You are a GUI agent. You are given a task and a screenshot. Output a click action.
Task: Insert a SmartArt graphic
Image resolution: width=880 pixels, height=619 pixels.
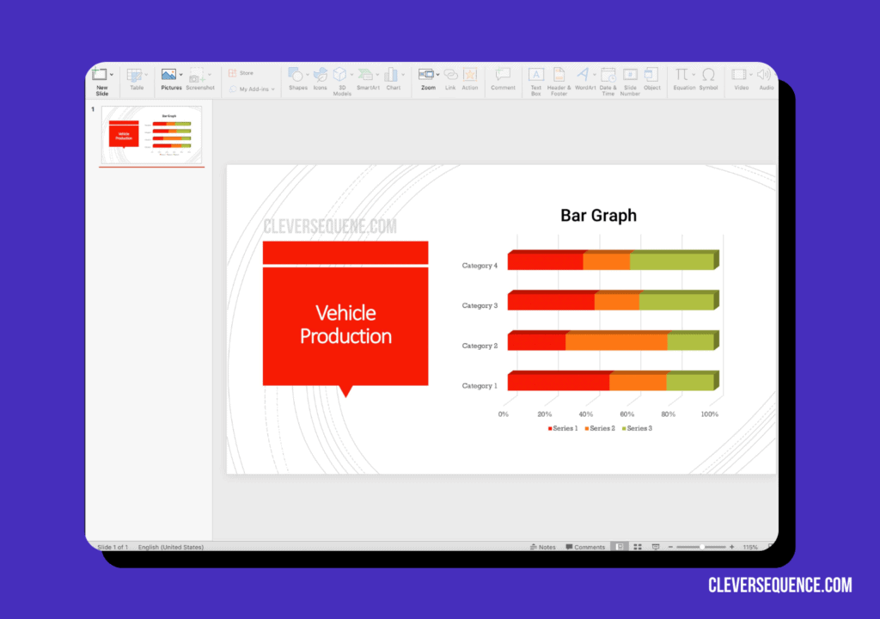click(x=366, y=79)
